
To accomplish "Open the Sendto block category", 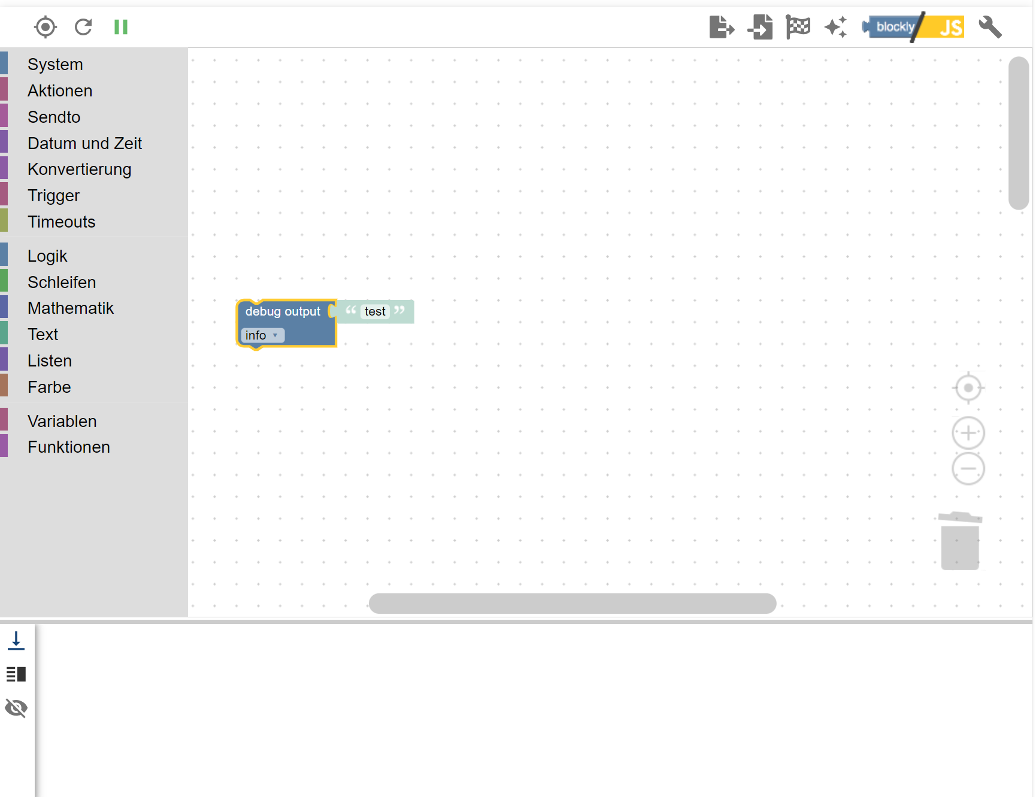I will pos(94,117).
